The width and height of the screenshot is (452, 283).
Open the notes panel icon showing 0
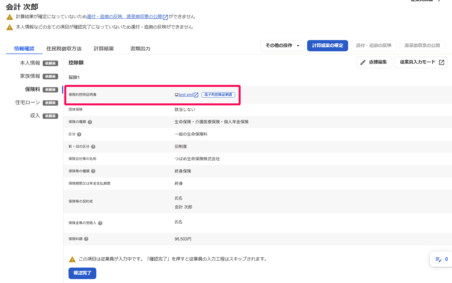coord(441,259)
